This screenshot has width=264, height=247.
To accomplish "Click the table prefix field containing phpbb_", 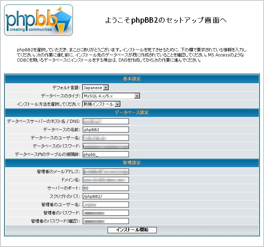I will click(x=106, y=154).
